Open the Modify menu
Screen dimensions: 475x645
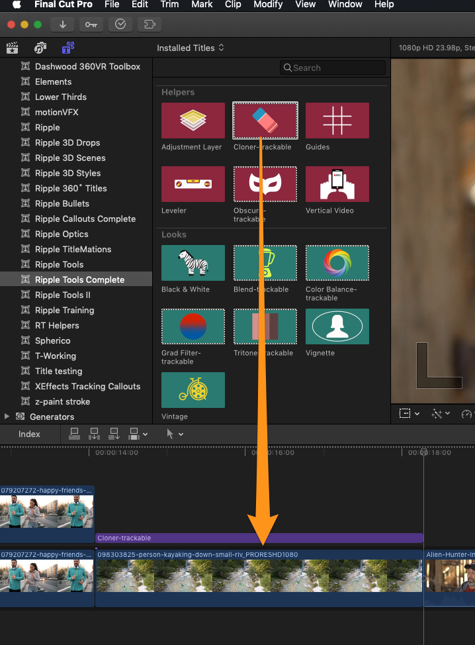pyautogui.click(x=268, y=5)
